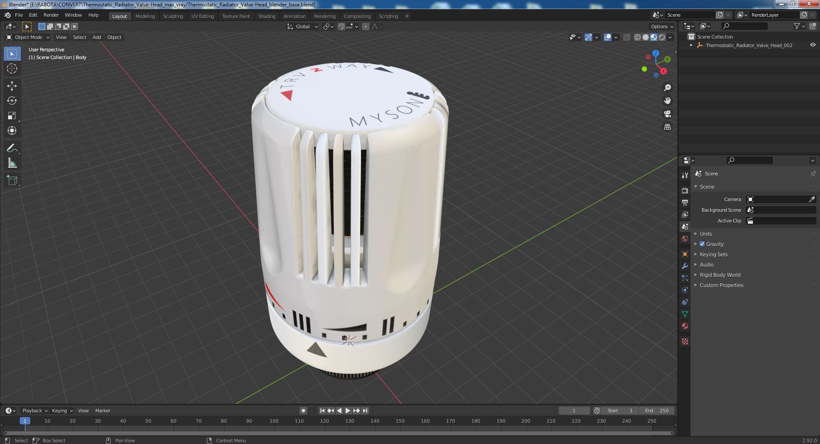
Task: Switch to the UV Editing workspace tab
Action: coord(203,16)
